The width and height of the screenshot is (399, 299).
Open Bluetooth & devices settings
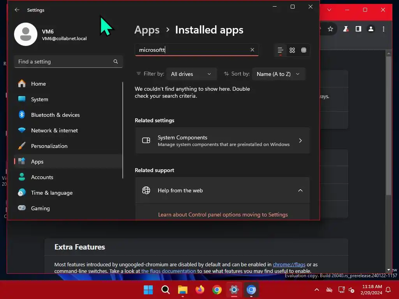click(68, 115)
